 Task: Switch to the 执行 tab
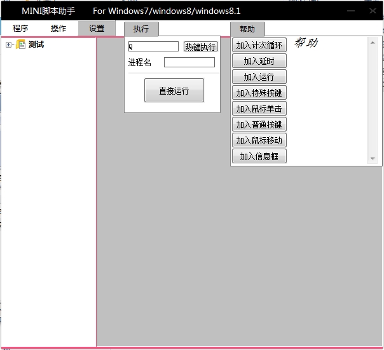(141, 29)
